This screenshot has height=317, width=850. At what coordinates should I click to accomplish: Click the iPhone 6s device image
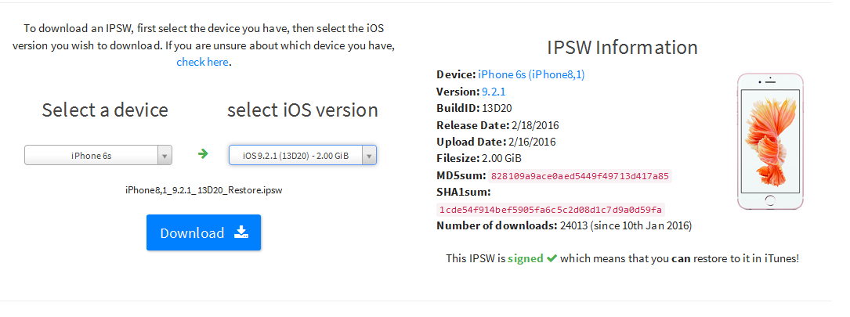770,141
